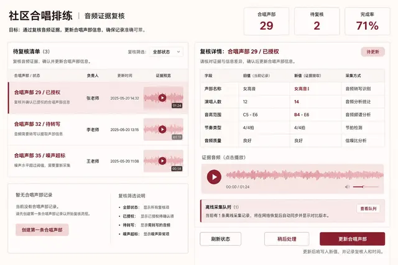
Task: Select row 合唱声部 35 / 噪声超标
Action: (x=98, y=161)
